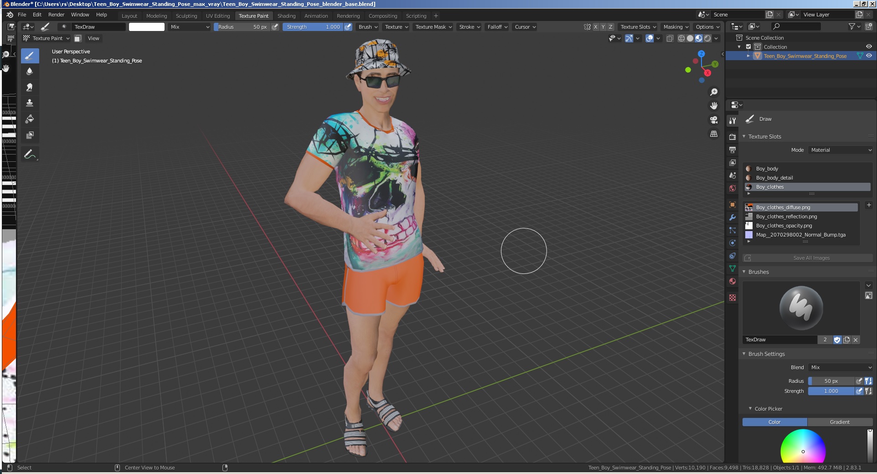877x474 pixels.
Task: Hide the Collection in outliner
Action: point(869,46)
